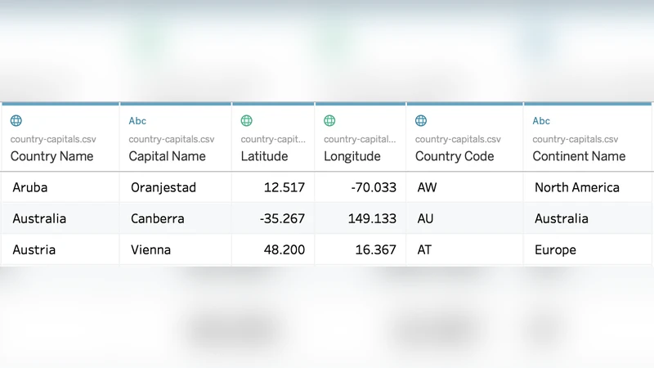
Task: Select the Country Code column header
Action: click(455, 156)
